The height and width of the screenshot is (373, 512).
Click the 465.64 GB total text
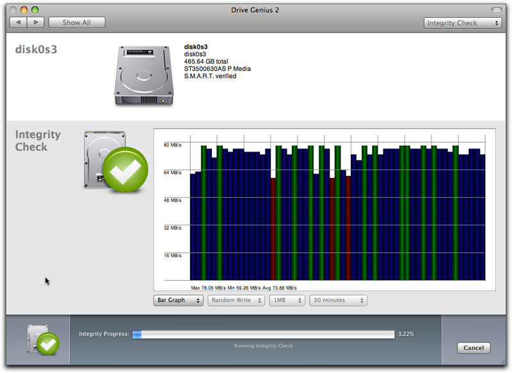click(205, 61)
